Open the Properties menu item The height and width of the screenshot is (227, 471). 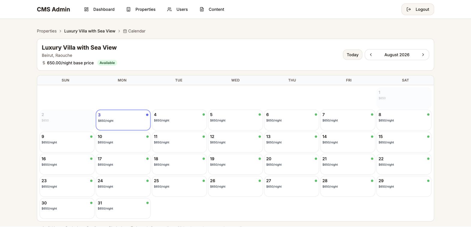click(x=141, y=9)
